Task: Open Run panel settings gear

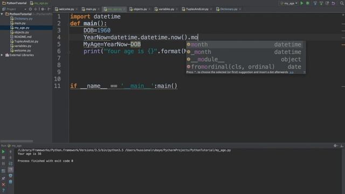Action: click(x=335, y=145)
